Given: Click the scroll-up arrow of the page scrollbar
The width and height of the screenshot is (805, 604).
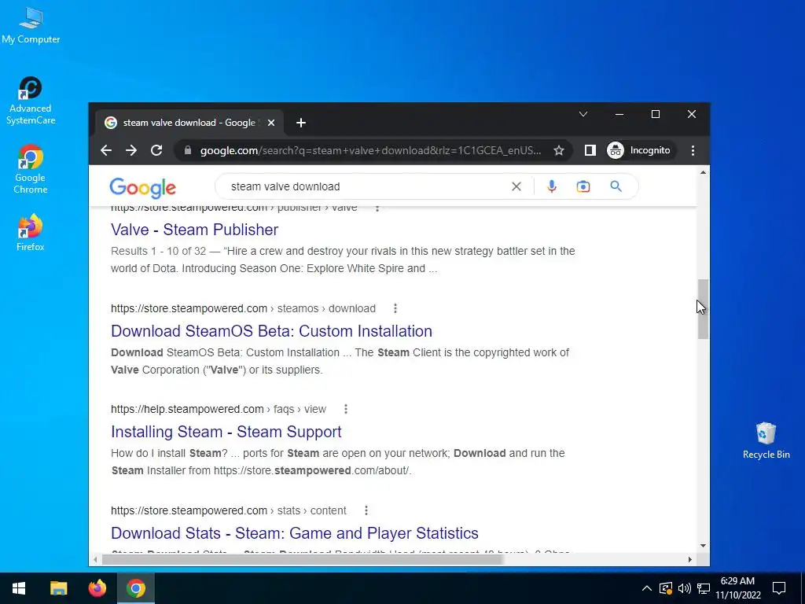Looking at the screenshot, I should (x=704, y=172).
